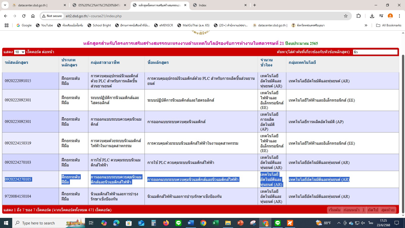Open the Chrome three-dot menu
The height and width of the screenshot is (228, 405).
coord(399,16)
